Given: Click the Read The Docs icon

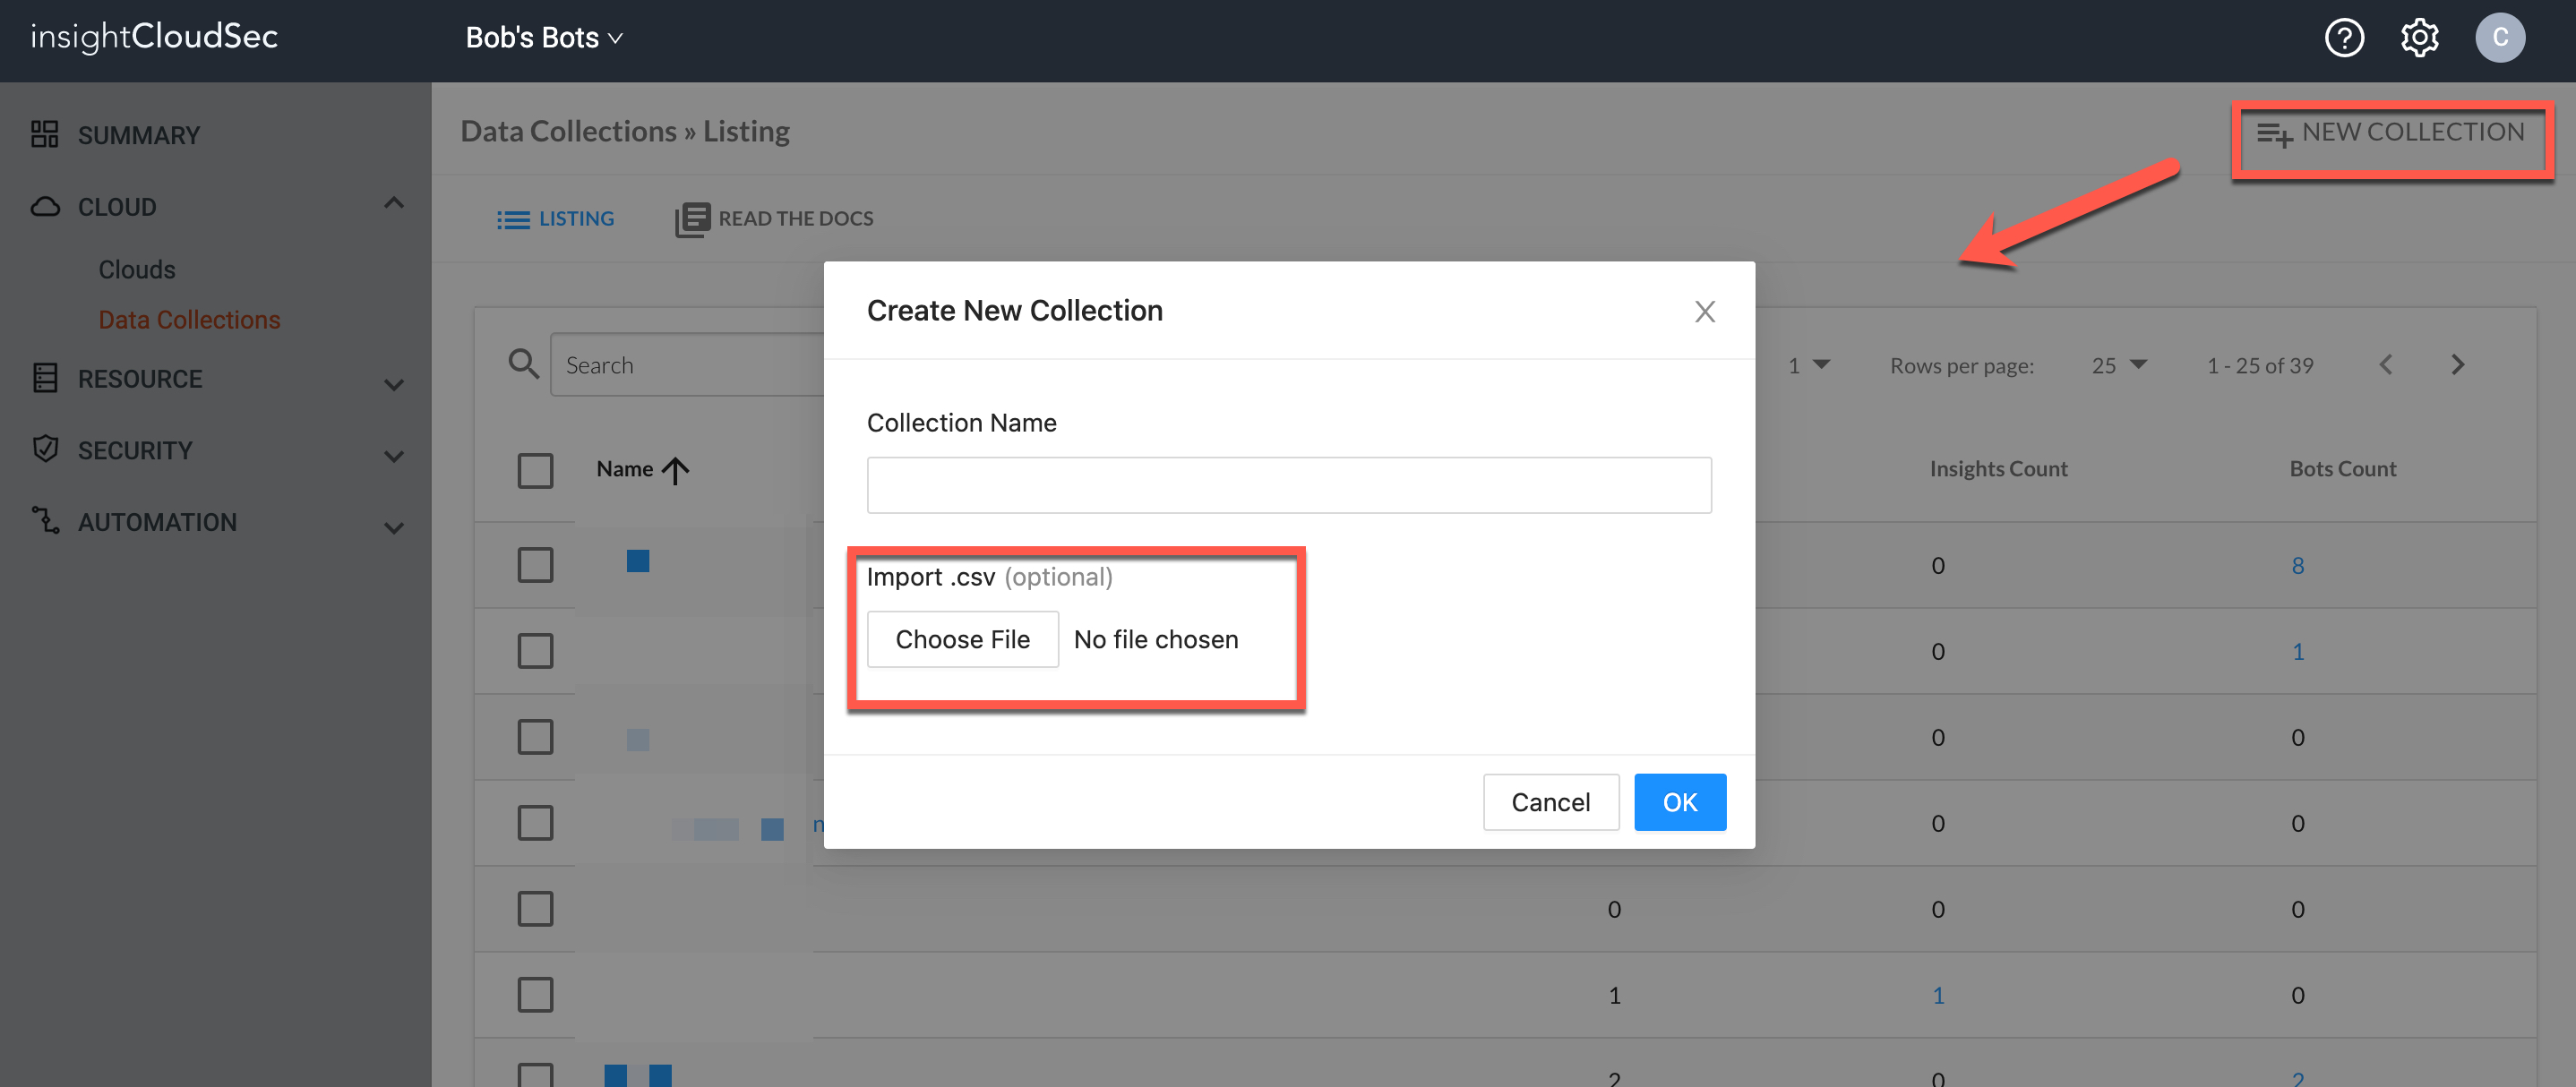Looking at the screenshot, I should point(692,219).
